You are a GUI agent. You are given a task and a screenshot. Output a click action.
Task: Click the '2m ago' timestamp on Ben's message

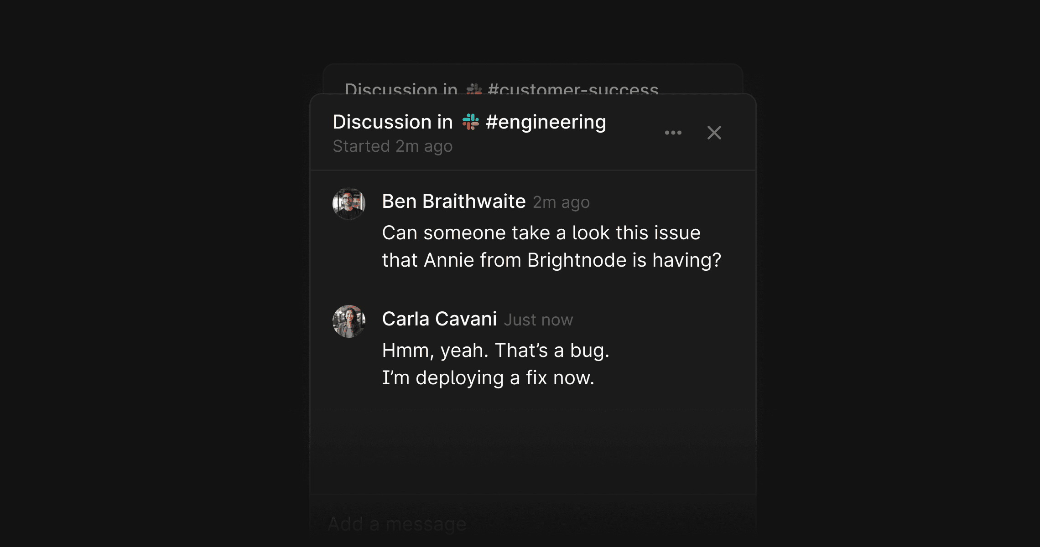(x=561, y=202)
